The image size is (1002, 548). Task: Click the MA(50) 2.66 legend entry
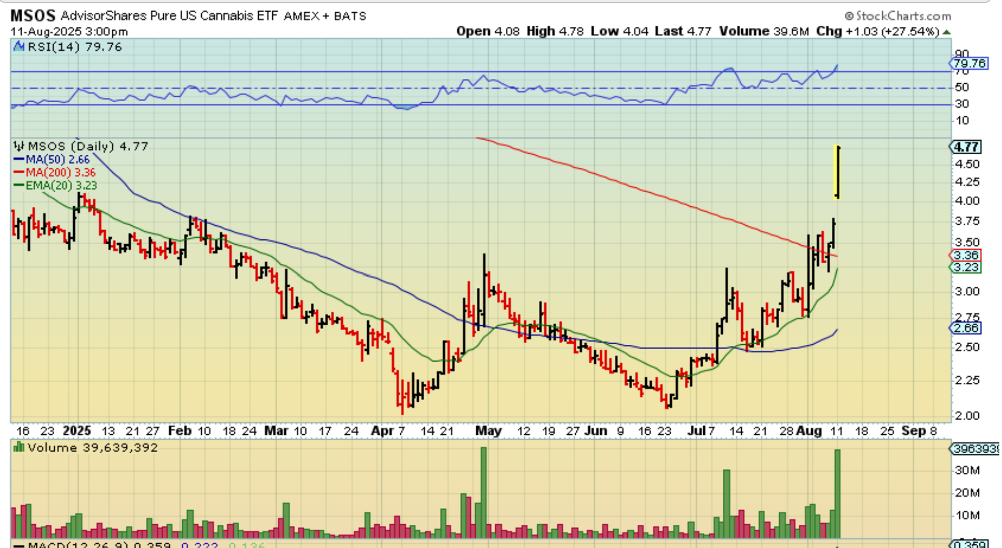51,159
